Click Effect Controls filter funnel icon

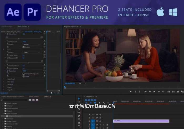click(x=52, y=93)
